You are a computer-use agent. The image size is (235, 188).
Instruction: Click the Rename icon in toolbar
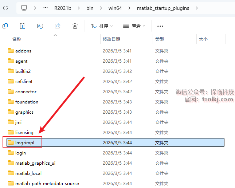(40, 26)
